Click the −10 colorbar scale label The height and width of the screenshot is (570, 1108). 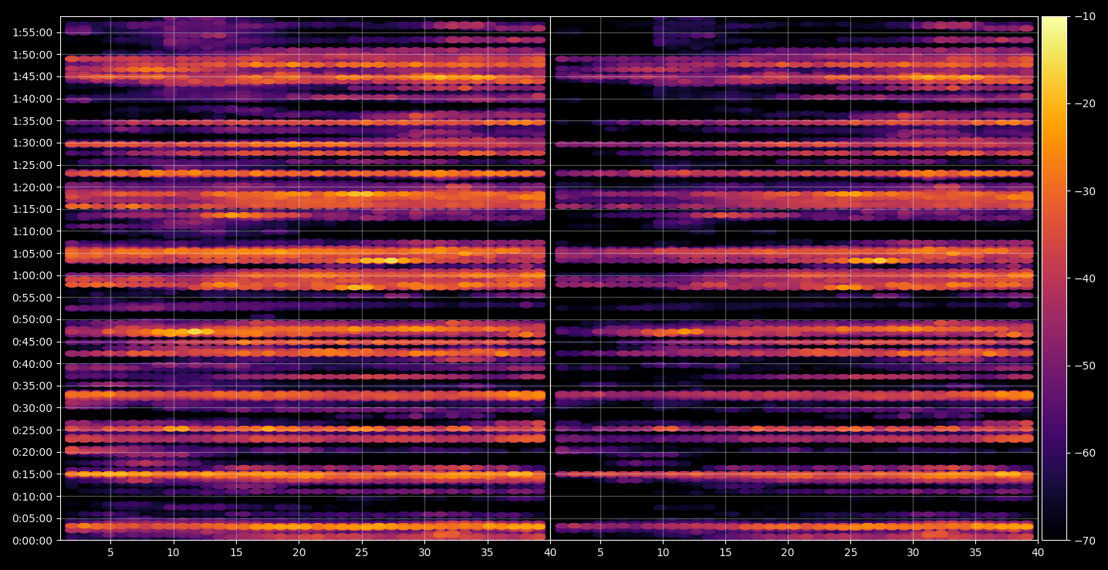1085,17
